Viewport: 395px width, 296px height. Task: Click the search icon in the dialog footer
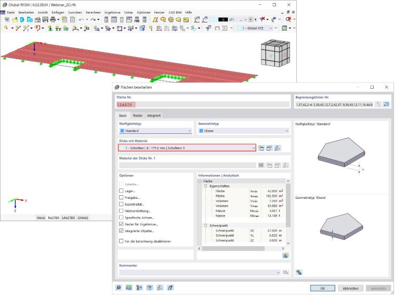pos(118,288)
